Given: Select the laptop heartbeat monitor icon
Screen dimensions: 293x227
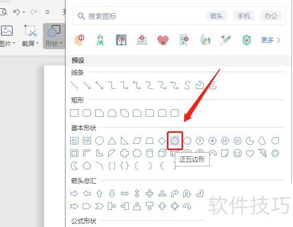Looking at the screenshot, I should pos(142,40).
